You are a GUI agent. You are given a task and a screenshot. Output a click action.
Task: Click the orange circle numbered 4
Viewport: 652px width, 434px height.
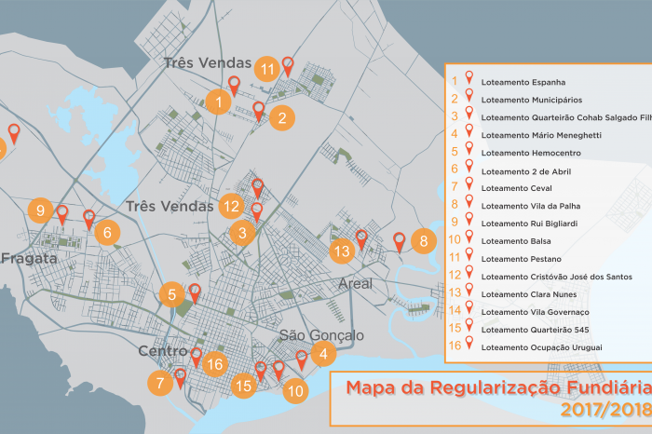(x=323, y=354)
